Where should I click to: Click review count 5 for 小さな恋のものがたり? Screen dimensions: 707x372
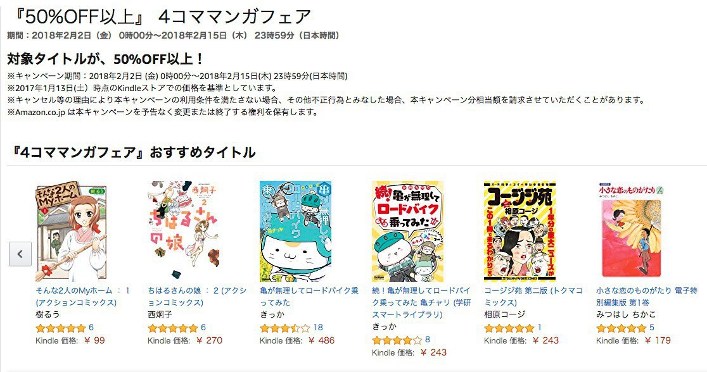coord(651,328)
